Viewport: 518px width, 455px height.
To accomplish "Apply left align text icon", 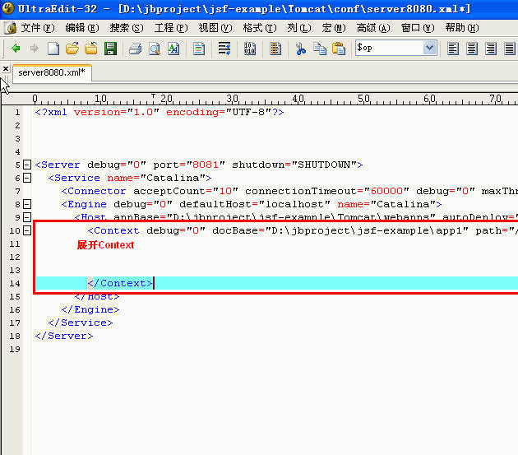I will point(452,49).
